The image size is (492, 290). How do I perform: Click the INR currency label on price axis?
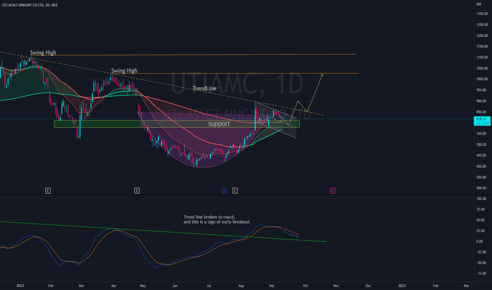pos(479,4)
